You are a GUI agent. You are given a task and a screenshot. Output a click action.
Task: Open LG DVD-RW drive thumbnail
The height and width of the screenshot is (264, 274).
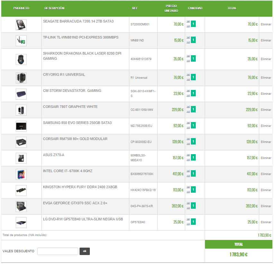(21, 223)
